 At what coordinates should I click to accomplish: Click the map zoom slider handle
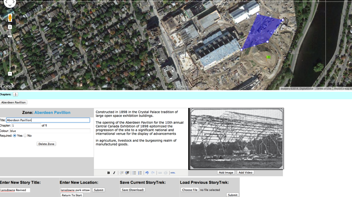pyautogui.click(x=10, y=36)
